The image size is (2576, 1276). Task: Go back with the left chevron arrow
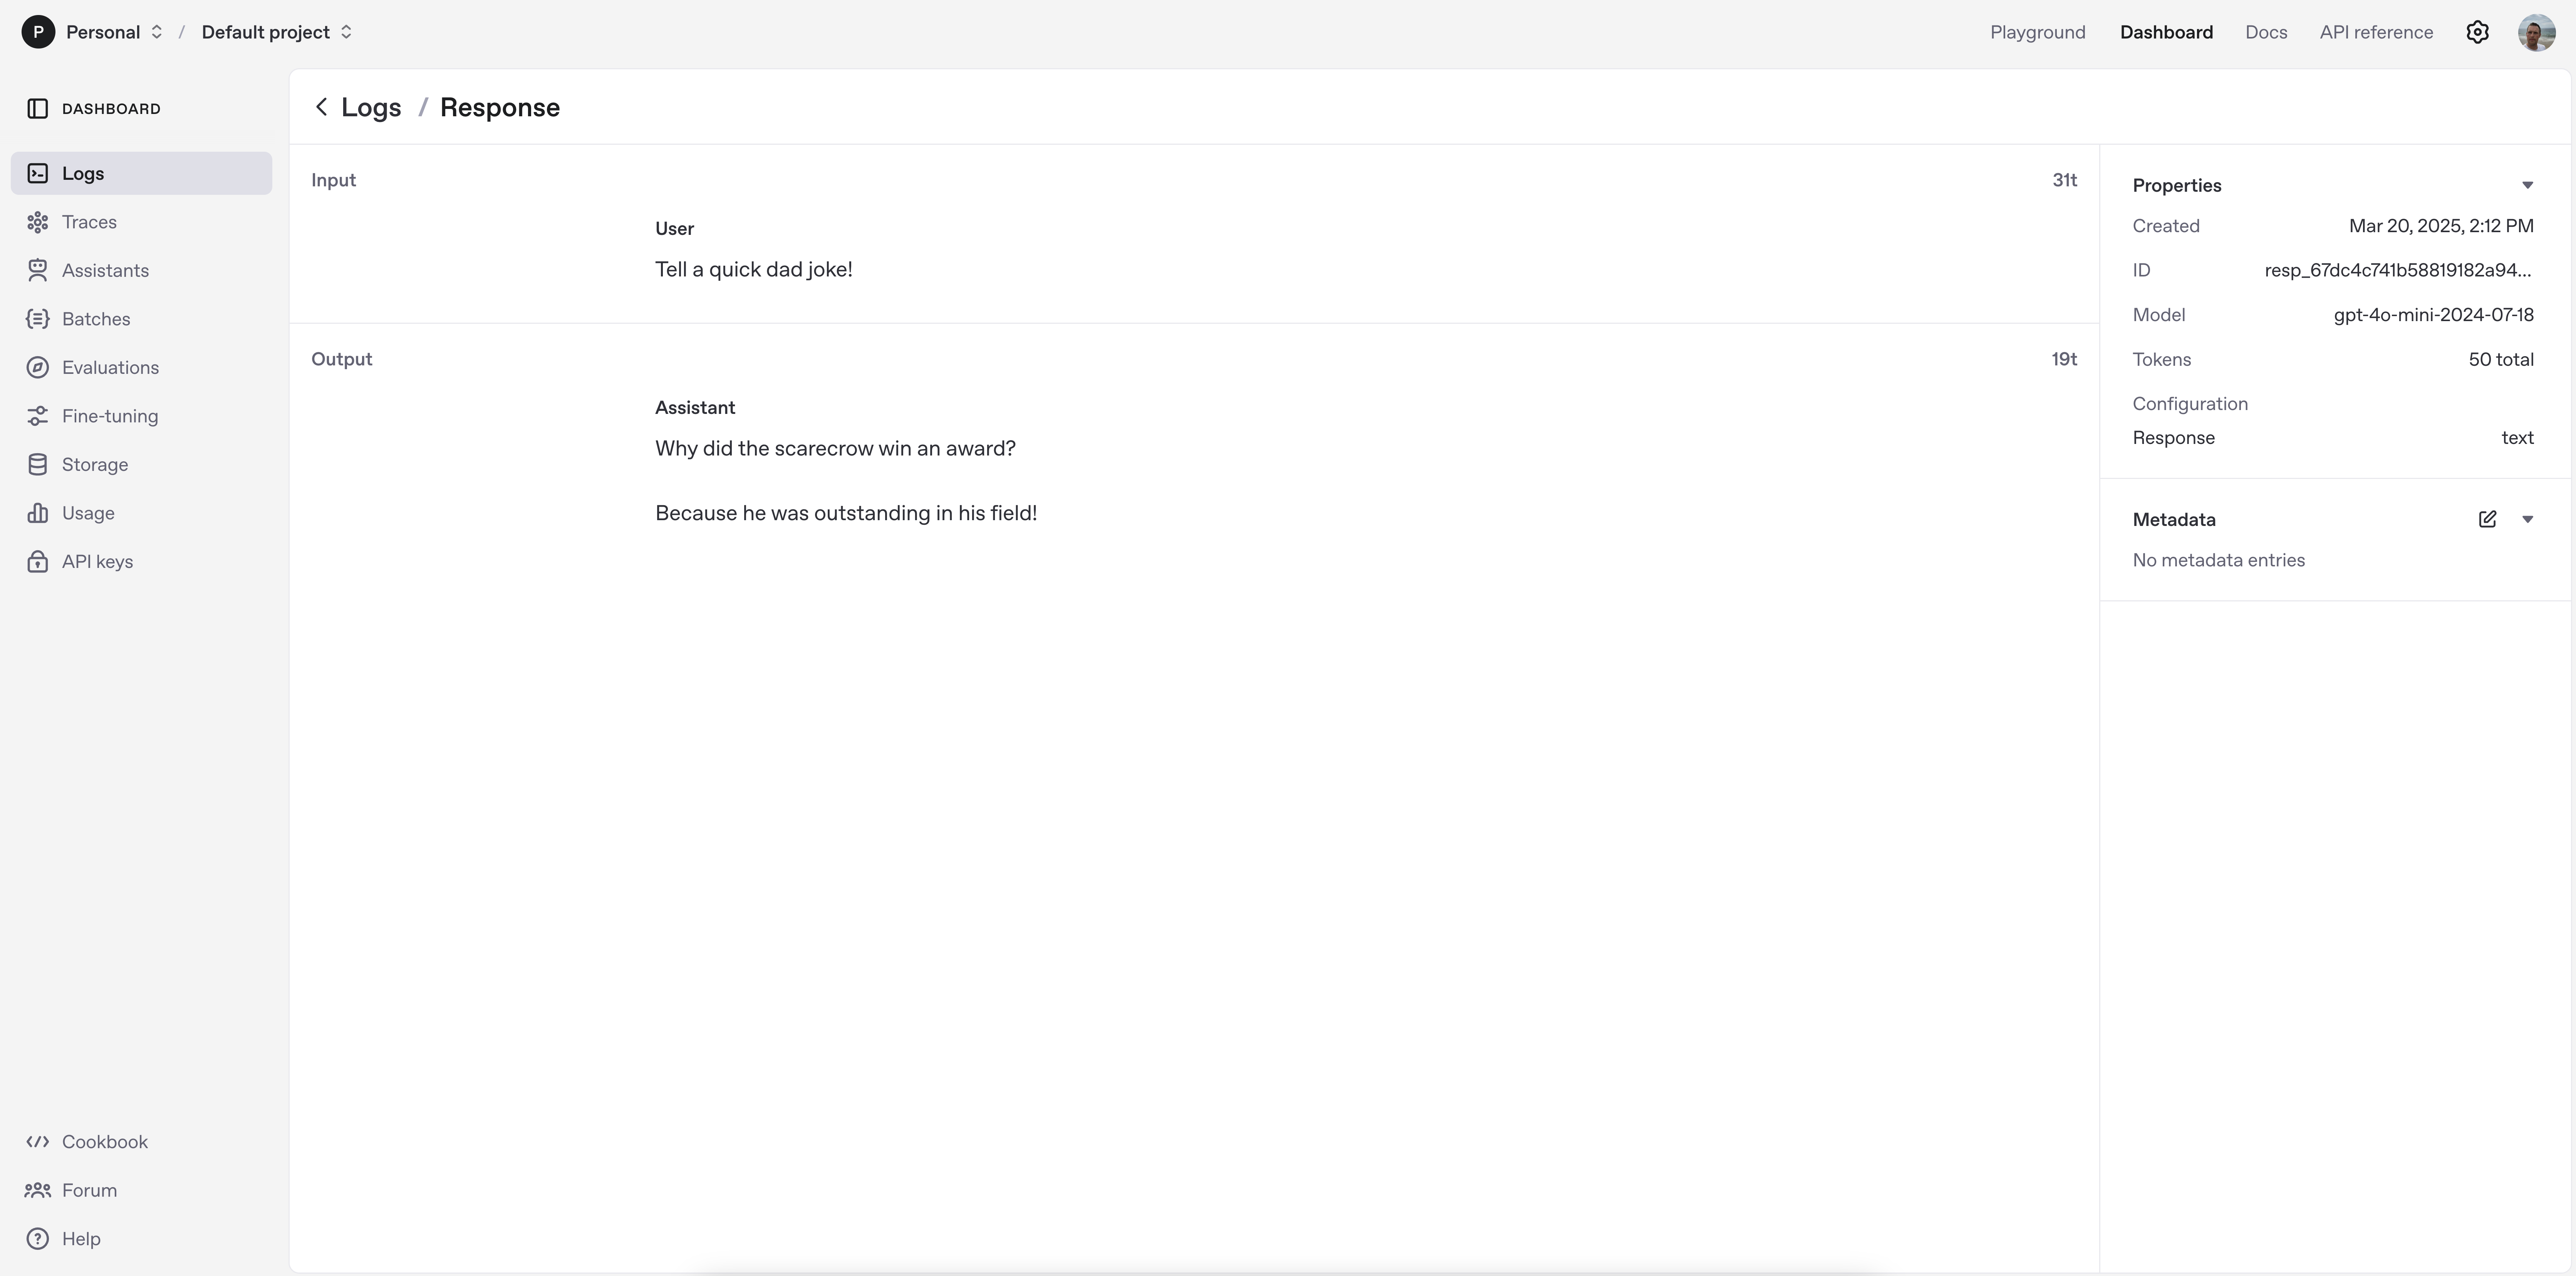(321, 107)
